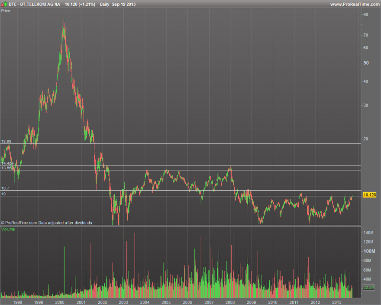Select the Price panel label

click(x=6, y=11)
